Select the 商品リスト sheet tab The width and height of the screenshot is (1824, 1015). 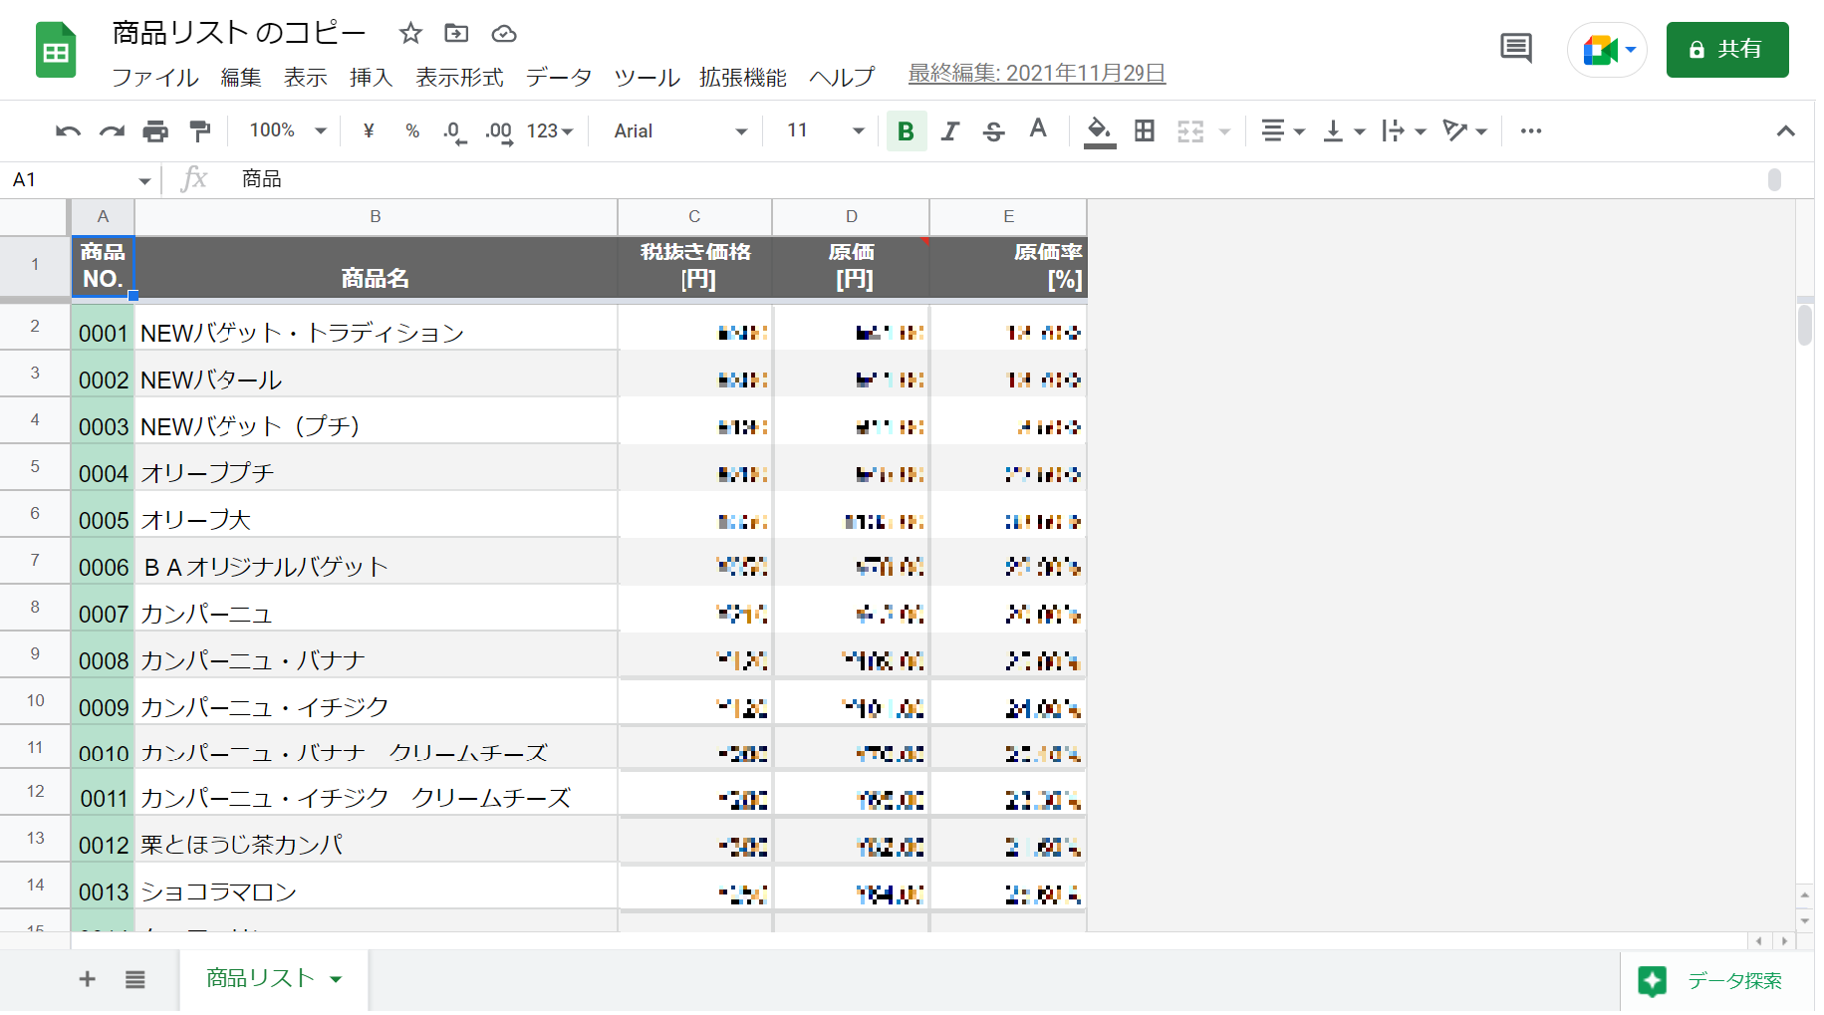(261, 979)
